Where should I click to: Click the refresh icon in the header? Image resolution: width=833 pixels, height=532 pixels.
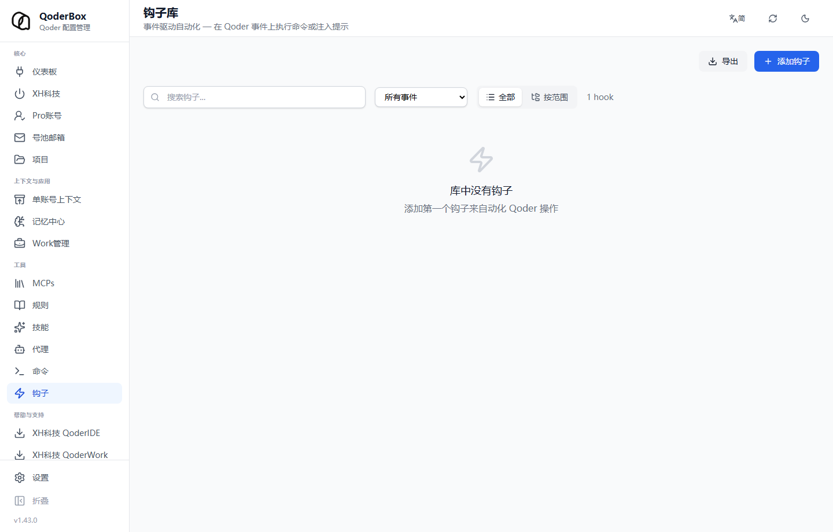(773, 19)
